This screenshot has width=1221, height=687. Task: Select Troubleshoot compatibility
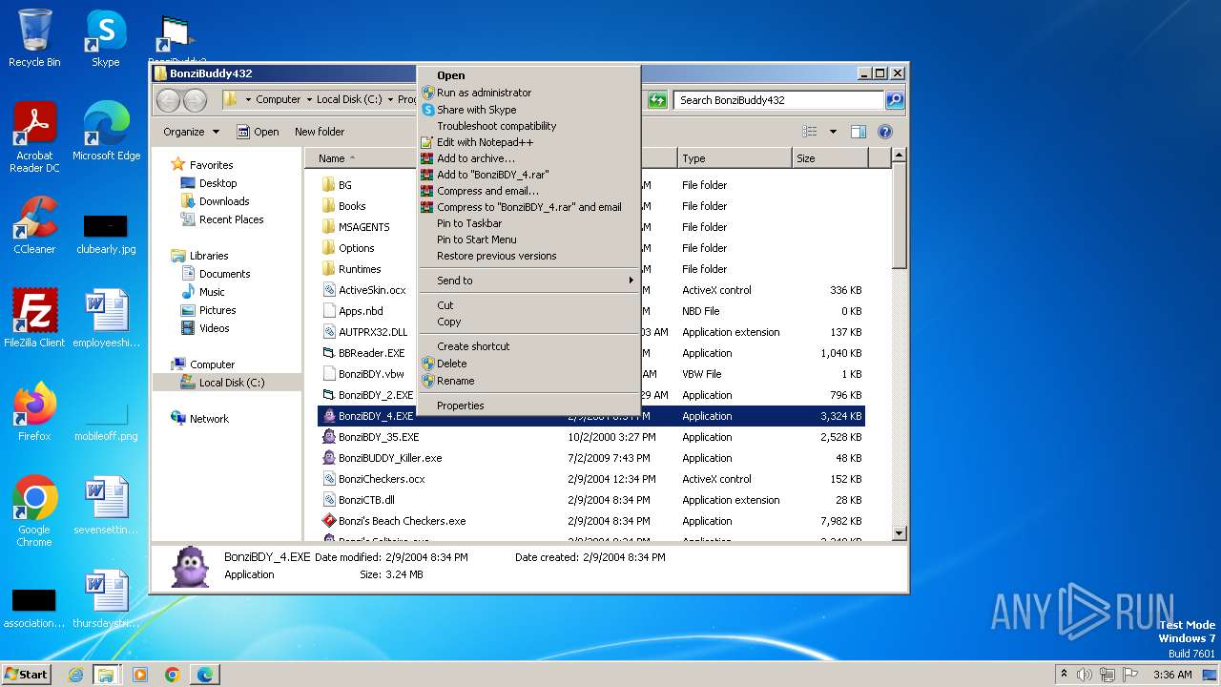(x=528, y=126)
